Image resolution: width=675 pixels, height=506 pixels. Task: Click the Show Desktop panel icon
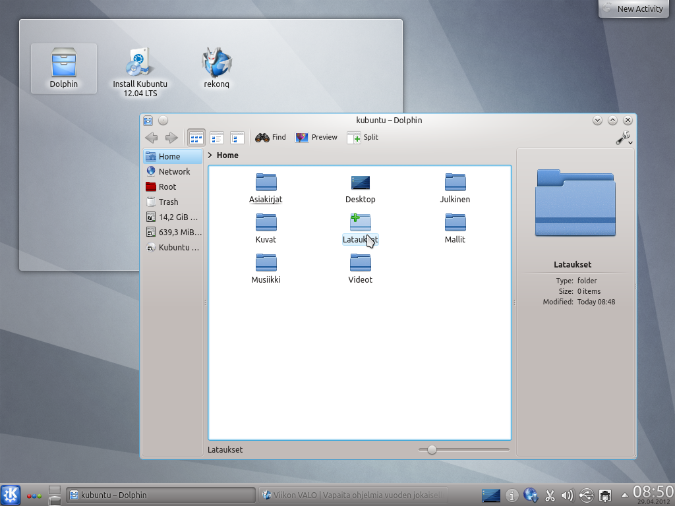coord(490,495)
